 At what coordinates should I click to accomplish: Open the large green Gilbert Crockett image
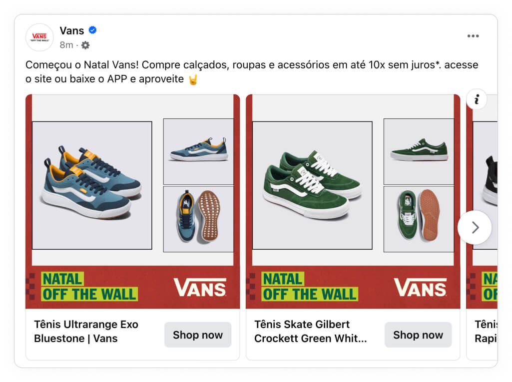[313, 185]
